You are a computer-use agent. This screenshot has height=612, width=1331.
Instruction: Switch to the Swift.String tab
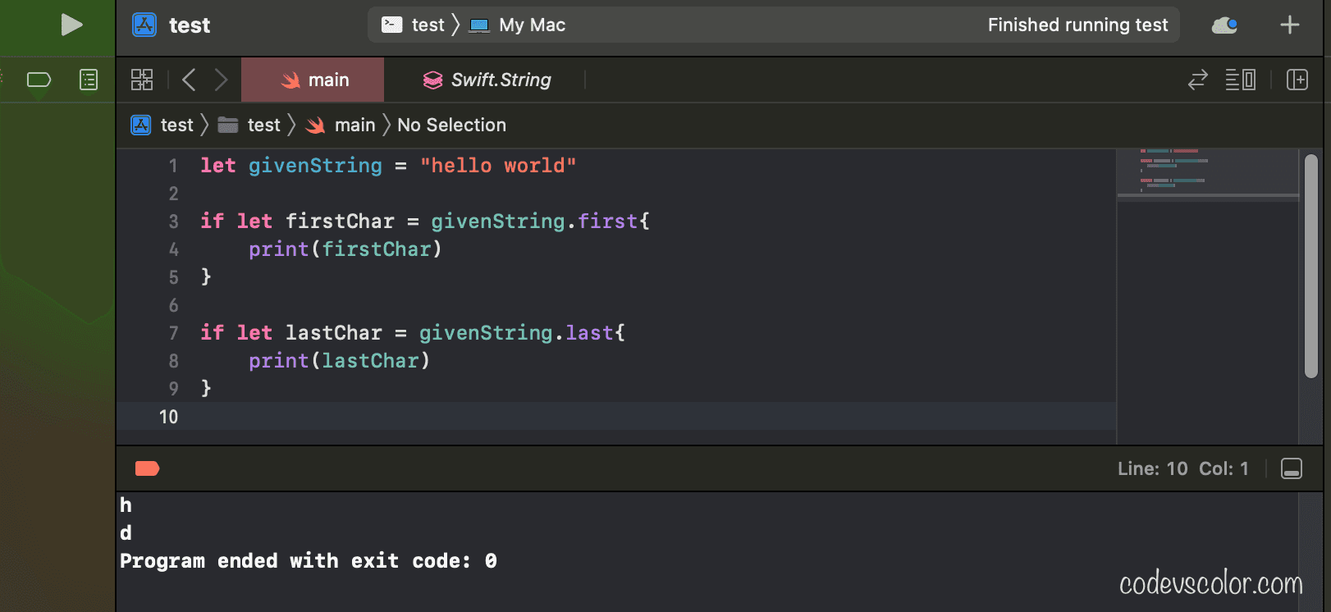point(487,80)
